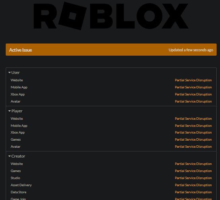Click the Player group heading text
This screenshot has width=220, height=200.
17,111
